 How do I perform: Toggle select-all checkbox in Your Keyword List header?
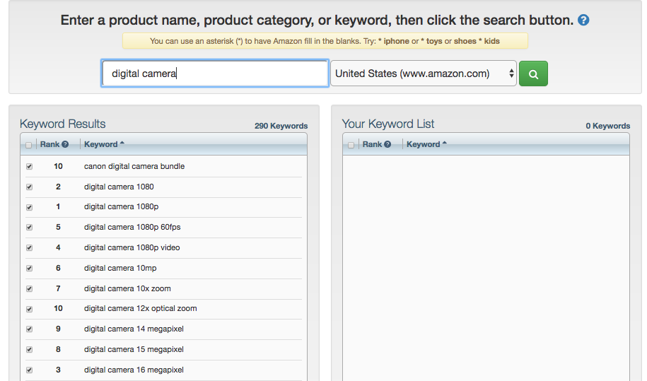tap(351, 145)
